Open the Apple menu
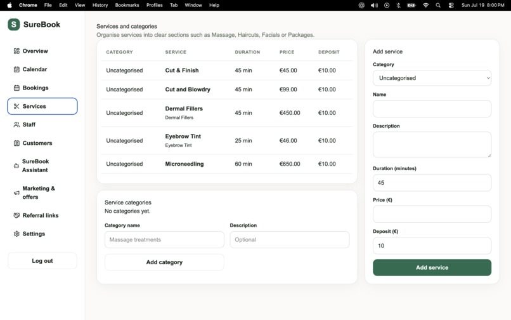Image resolution: width=511 pixels, height=320 pixels. (10, 5)
